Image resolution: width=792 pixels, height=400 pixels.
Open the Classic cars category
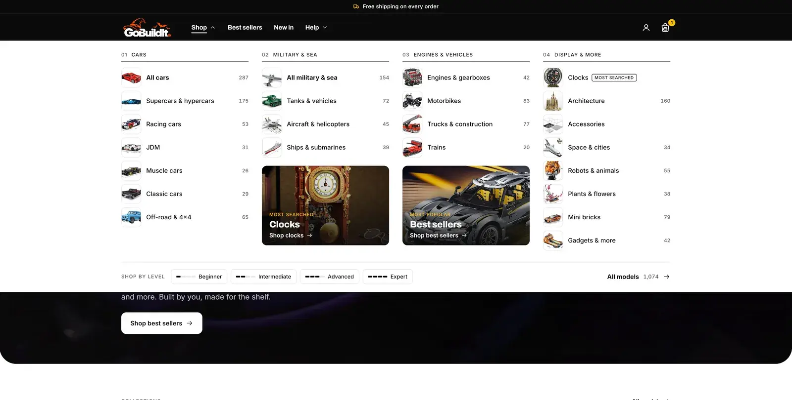coord(185,194)
